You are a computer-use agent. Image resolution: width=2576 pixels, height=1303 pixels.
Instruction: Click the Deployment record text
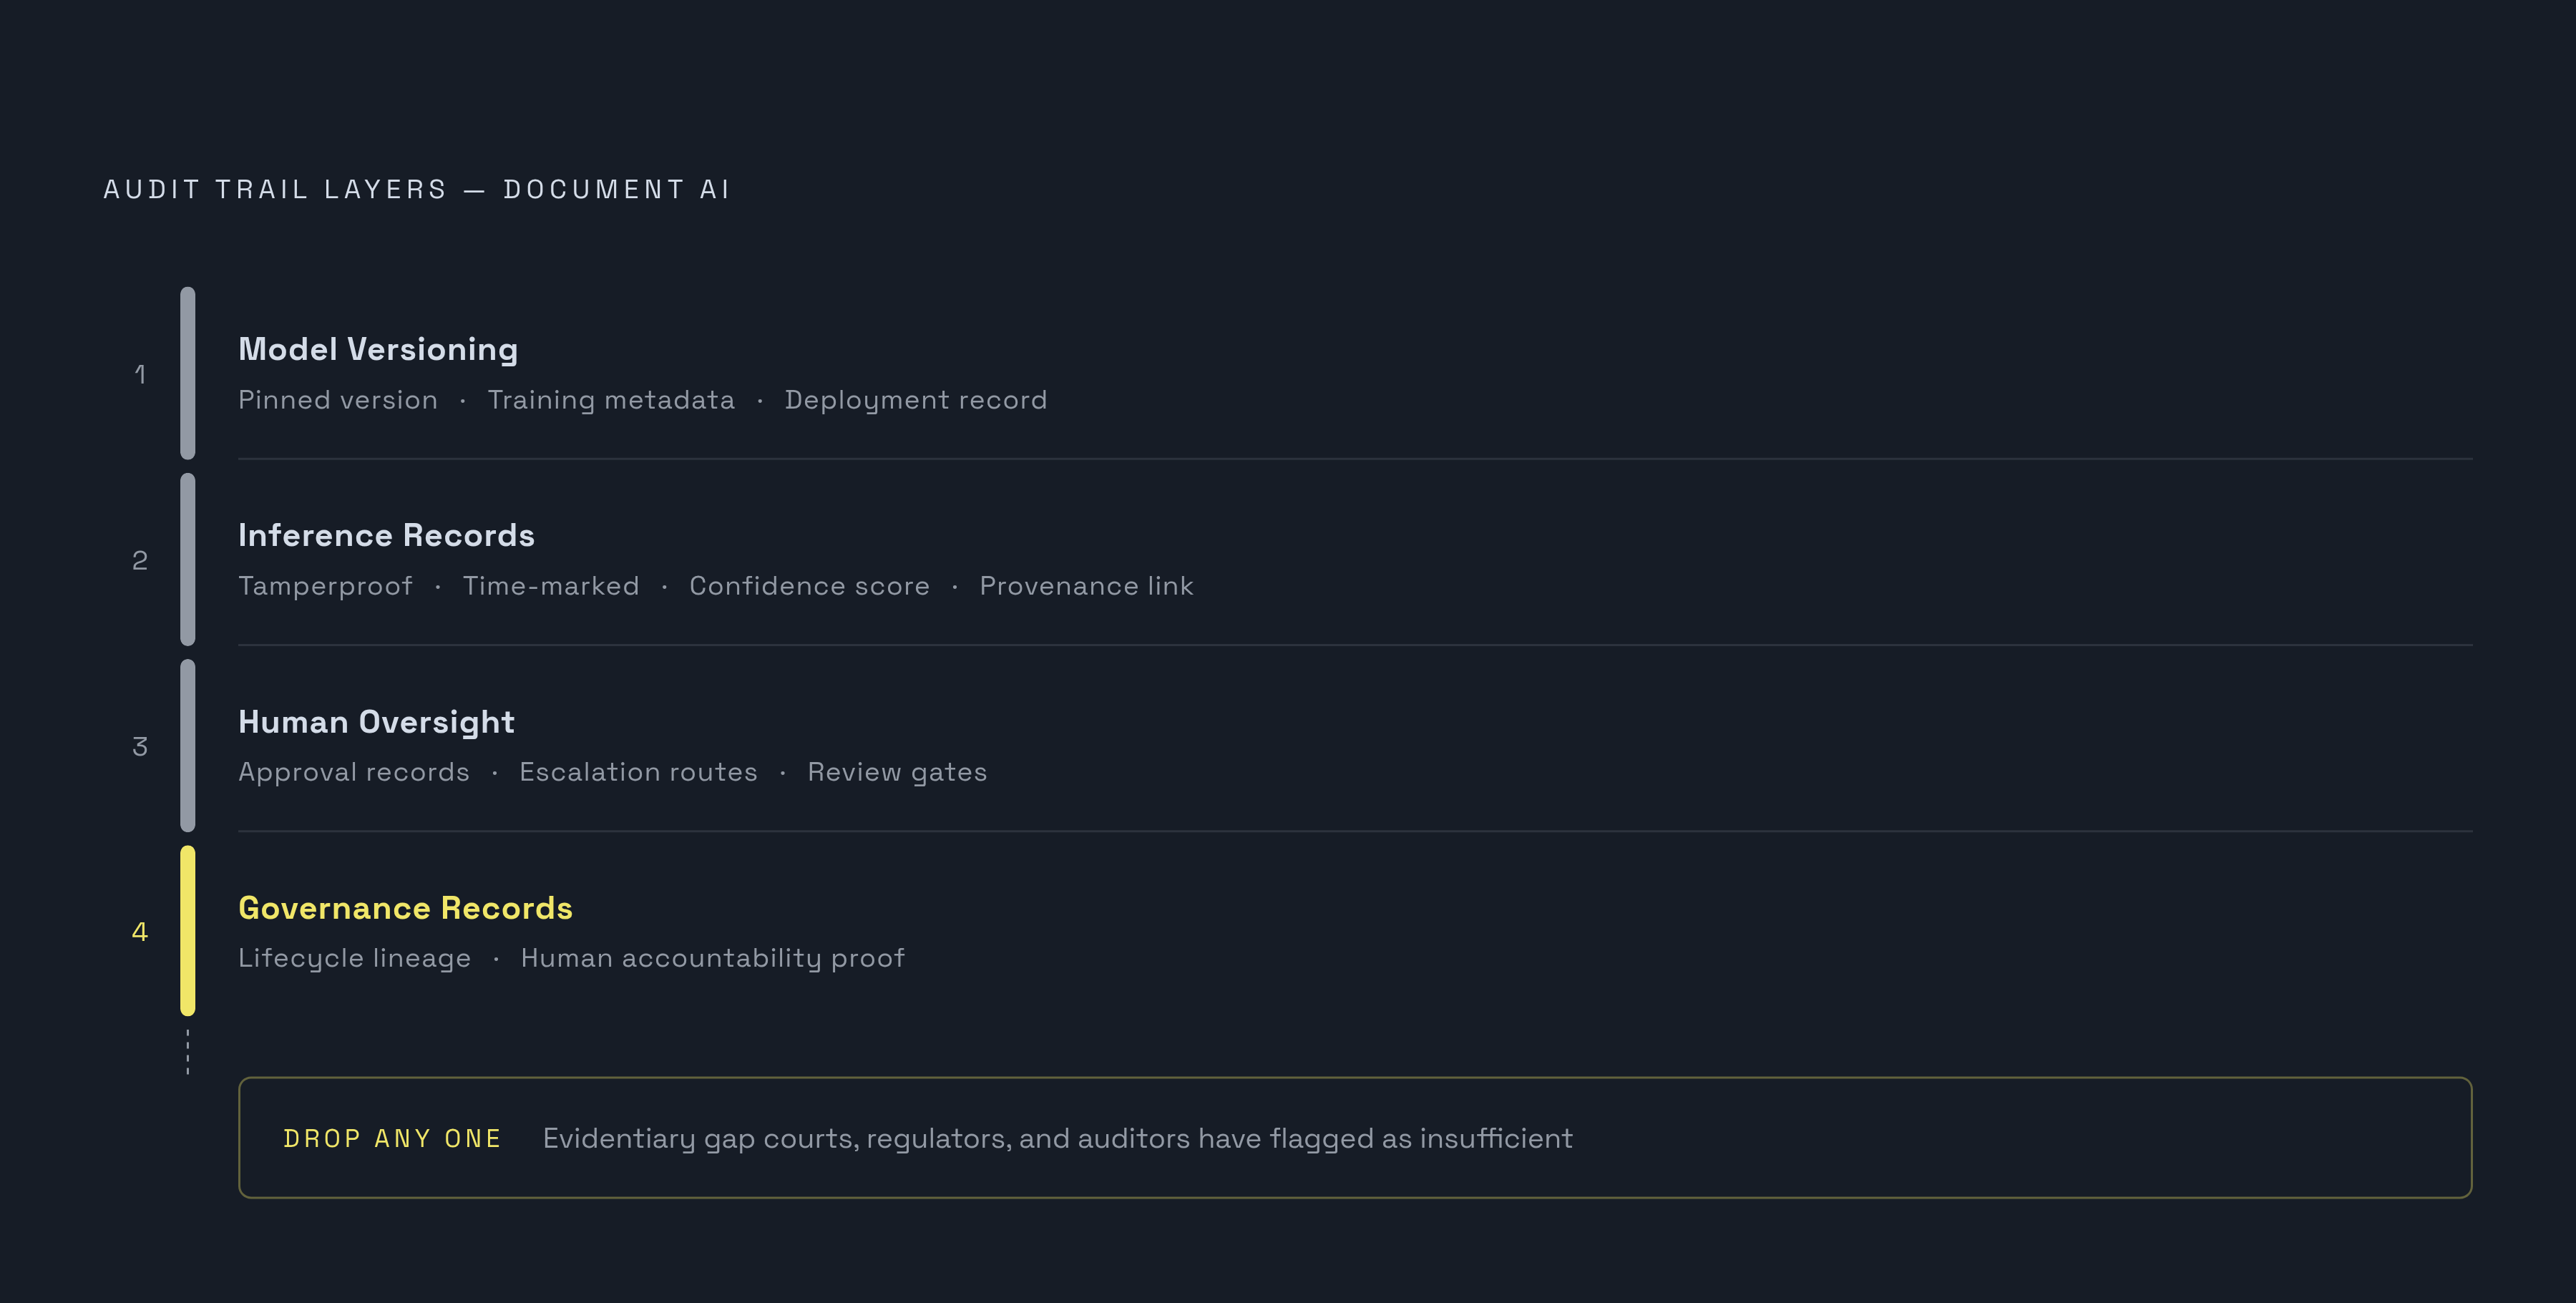pos(916,400)
